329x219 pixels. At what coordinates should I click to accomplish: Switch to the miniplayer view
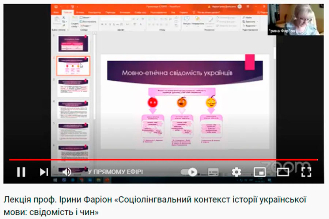point(260,172)
